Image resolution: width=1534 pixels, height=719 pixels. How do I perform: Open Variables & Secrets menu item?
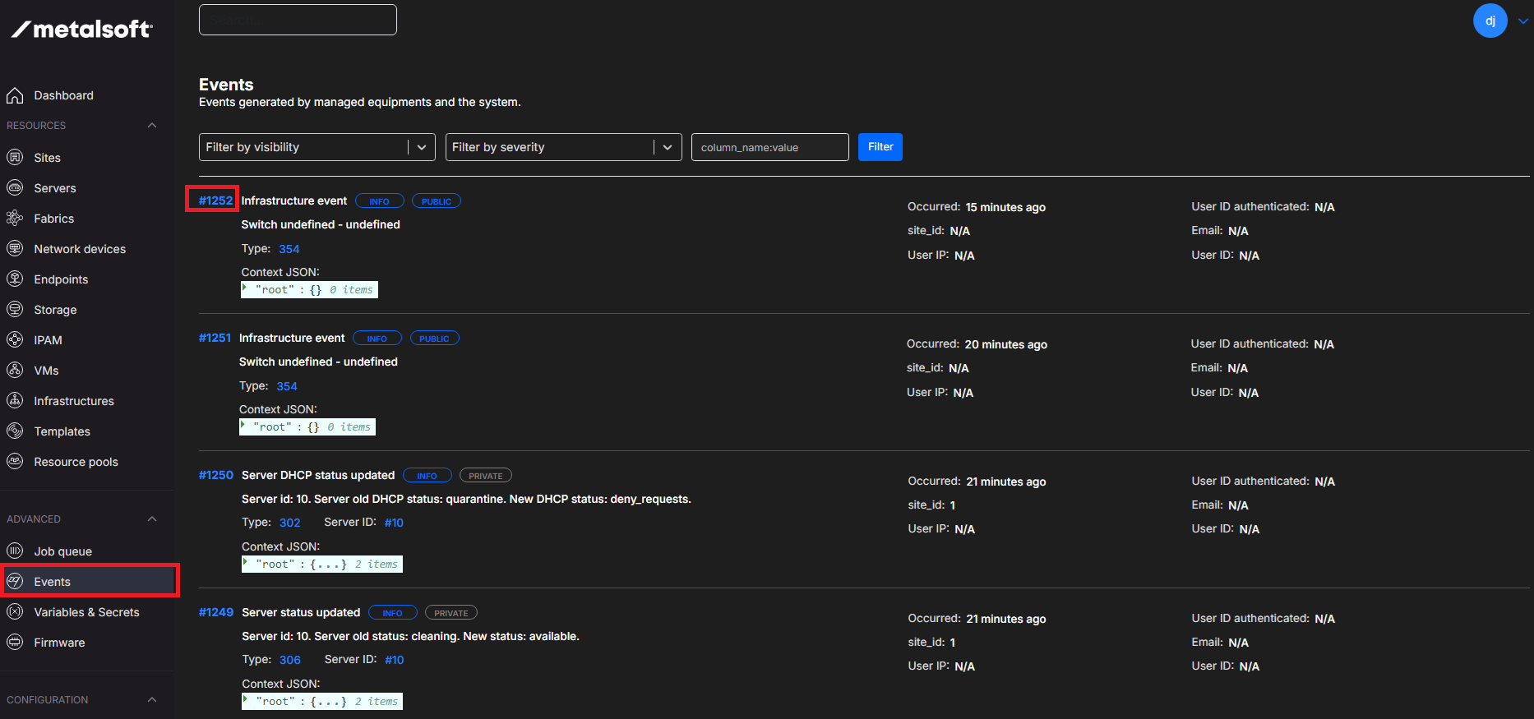pyautogui.click(x=86, y=612)
